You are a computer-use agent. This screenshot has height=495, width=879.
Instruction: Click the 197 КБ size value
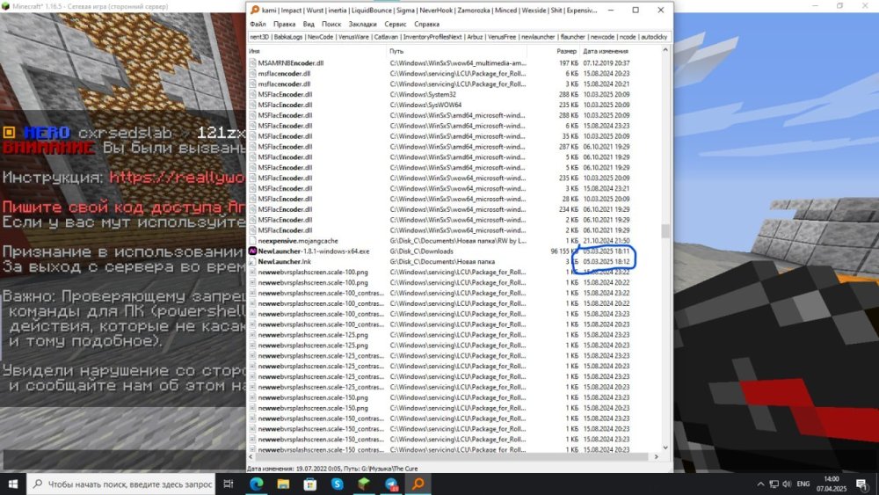point(569,63)
